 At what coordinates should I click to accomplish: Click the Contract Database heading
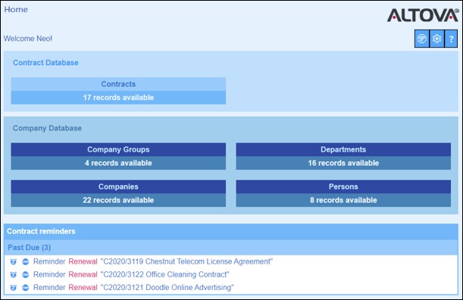pos(45,63)
